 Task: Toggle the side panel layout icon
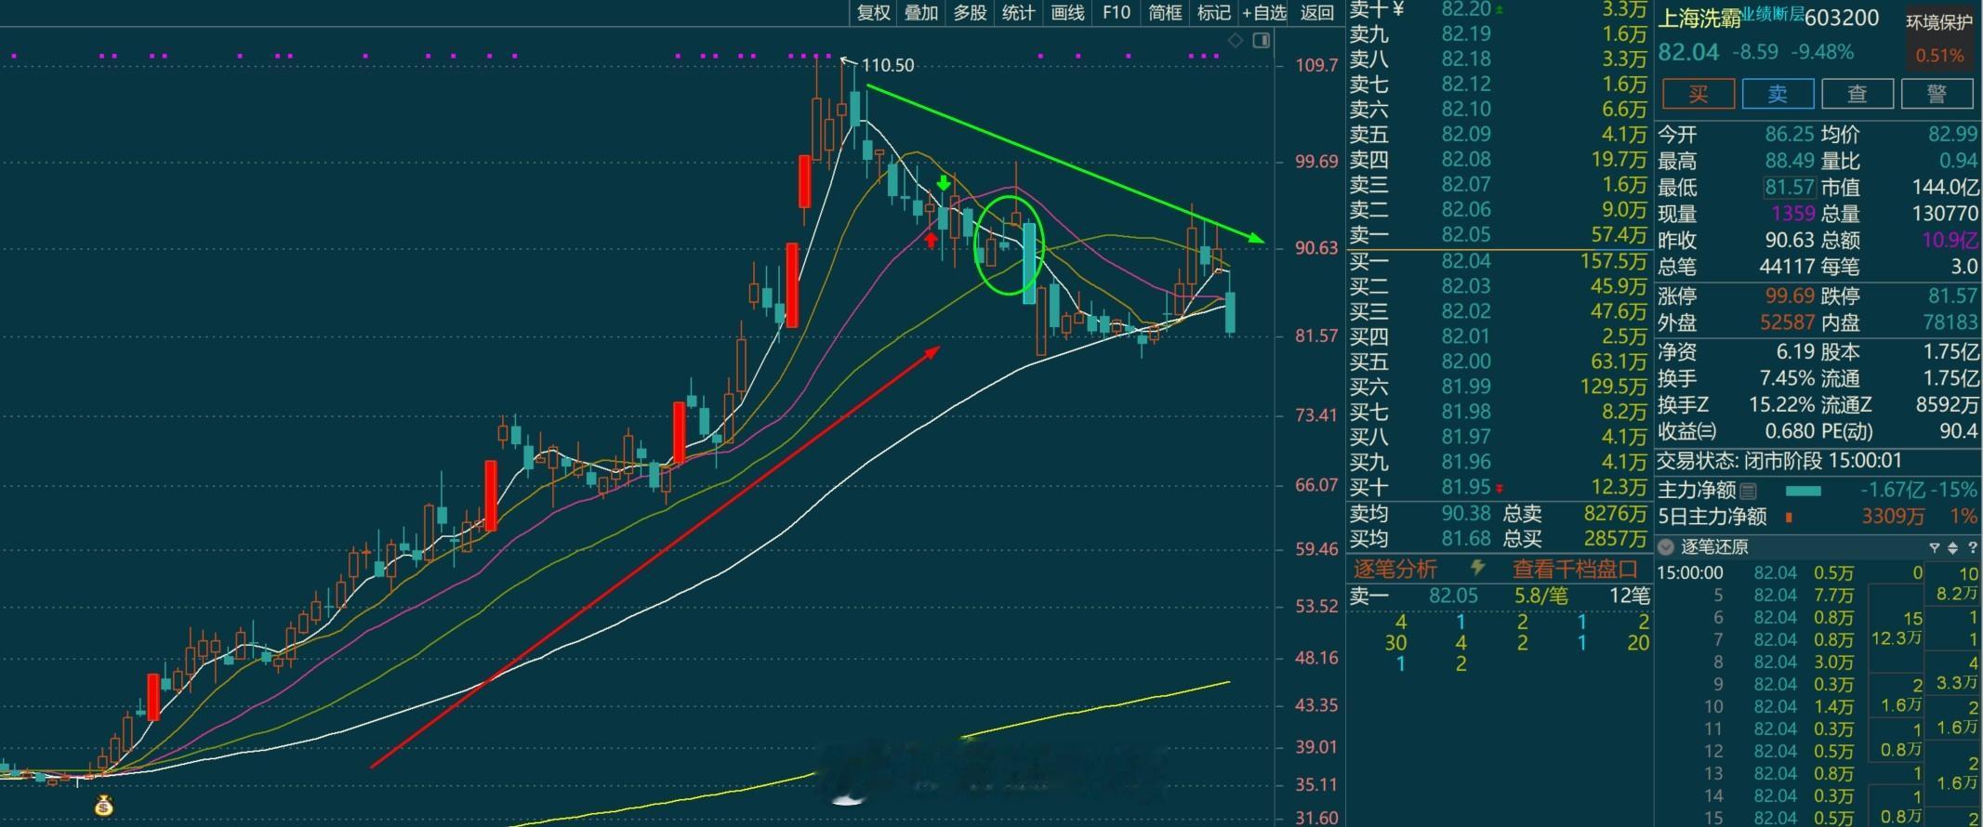pos(1261,41)
